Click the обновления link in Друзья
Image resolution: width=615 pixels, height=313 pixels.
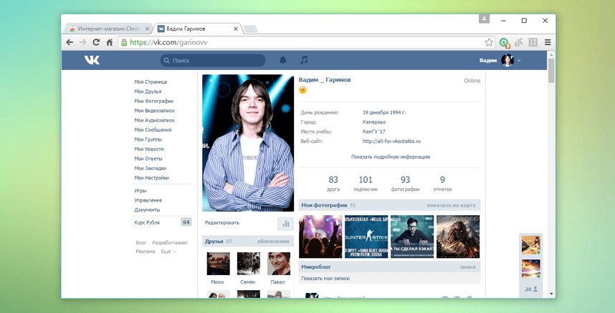click(273, 242)
